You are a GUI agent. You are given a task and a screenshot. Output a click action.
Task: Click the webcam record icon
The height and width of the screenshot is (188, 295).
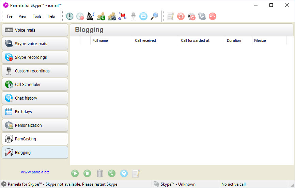point(191,16)
